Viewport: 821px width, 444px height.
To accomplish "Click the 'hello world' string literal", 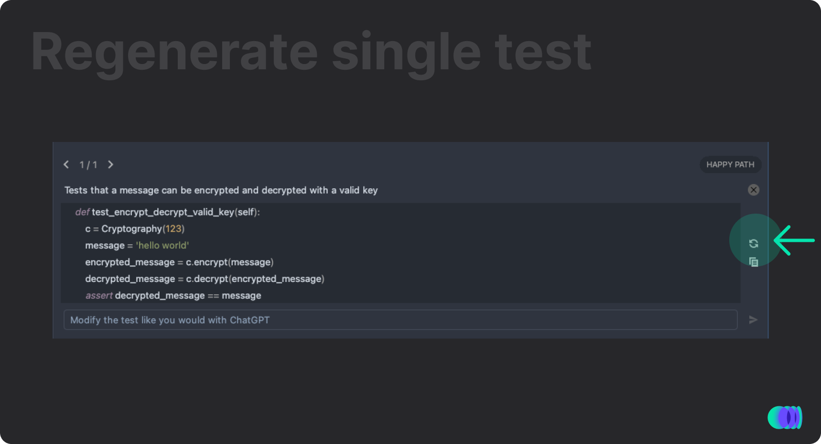I will [162, 245].
